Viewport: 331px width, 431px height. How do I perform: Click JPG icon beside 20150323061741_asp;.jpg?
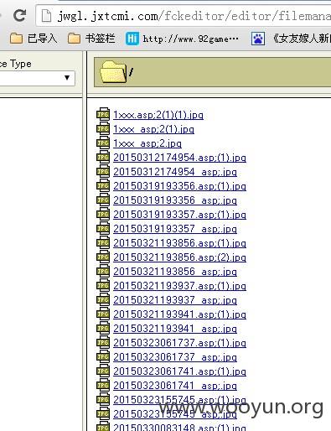point(103,385)
